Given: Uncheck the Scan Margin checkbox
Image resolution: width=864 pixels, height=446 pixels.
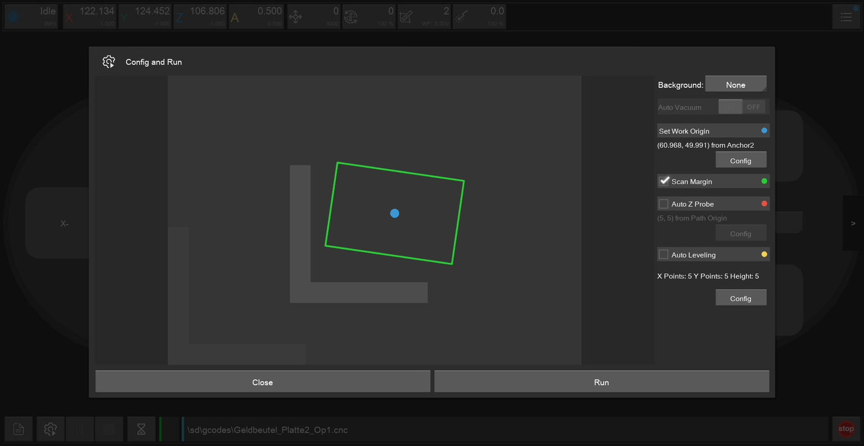Looking at the screenshot, I should tap(664, 181).
